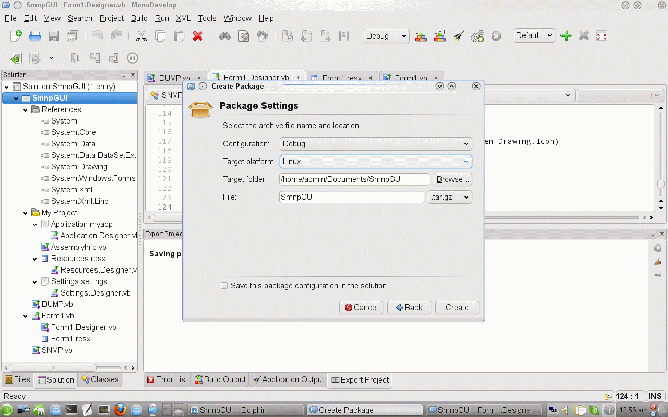Click the Save All toolbar icon
Viewport: 668px width, 417px height.
73,36
